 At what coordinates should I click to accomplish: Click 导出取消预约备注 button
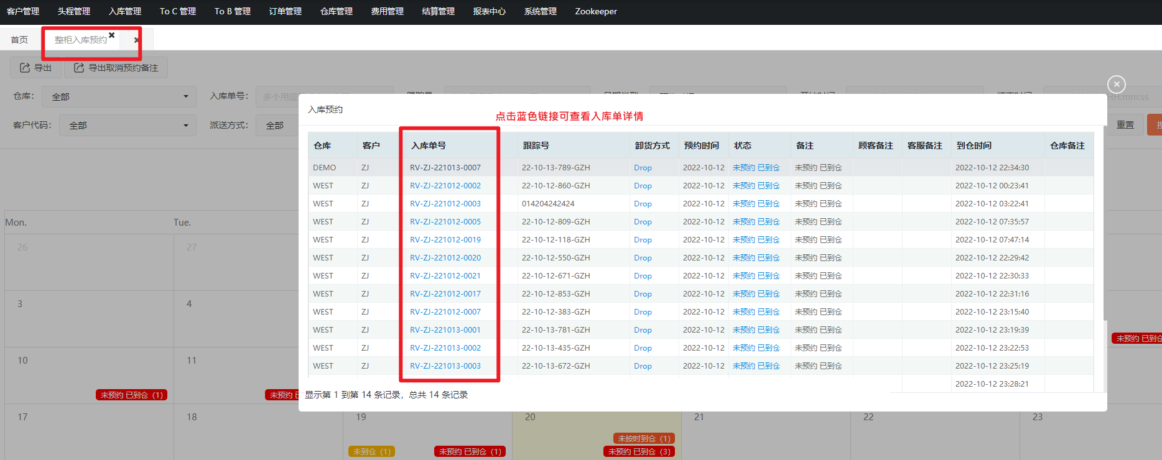(x=116, y=68)
